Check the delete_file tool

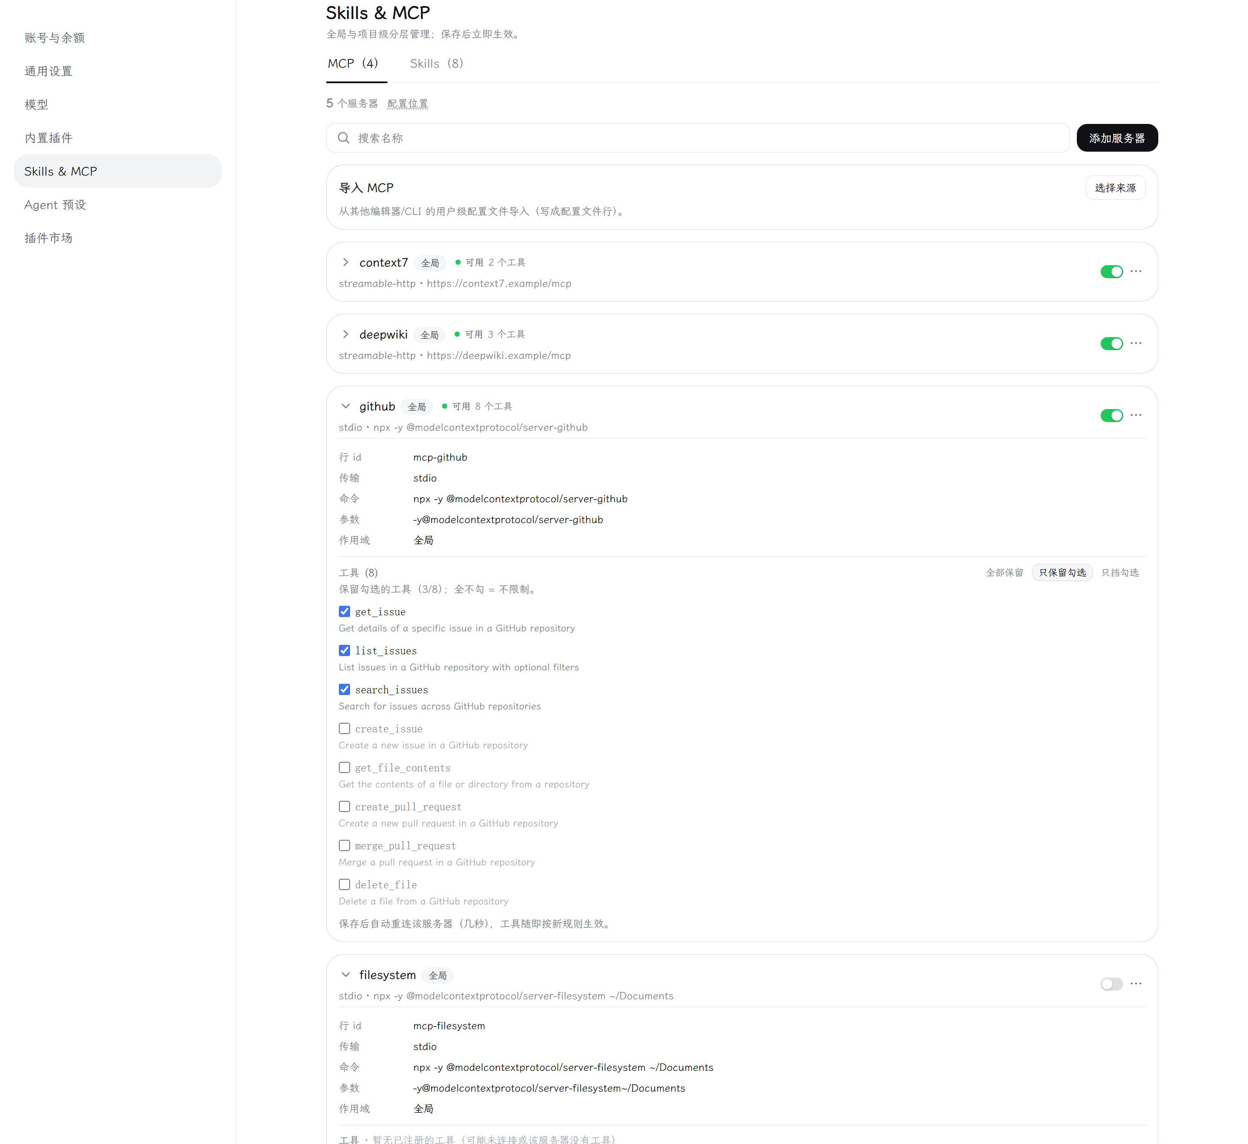tap(344, 884)
